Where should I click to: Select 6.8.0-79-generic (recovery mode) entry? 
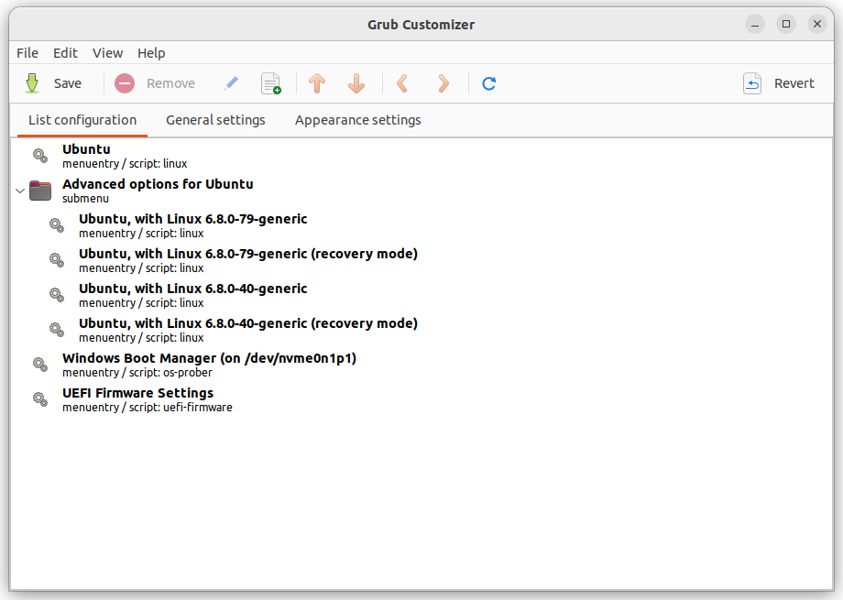(421, 260)
